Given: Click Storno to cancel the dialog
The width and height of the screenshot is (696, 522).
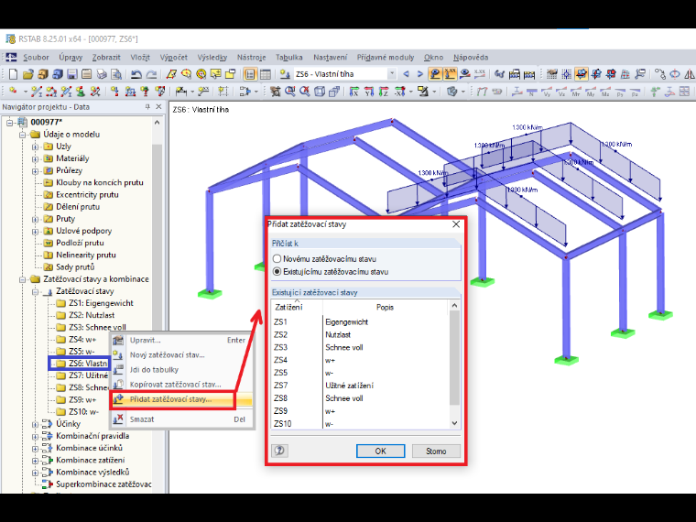Looking at the screenshot, I should coord(436,451).
